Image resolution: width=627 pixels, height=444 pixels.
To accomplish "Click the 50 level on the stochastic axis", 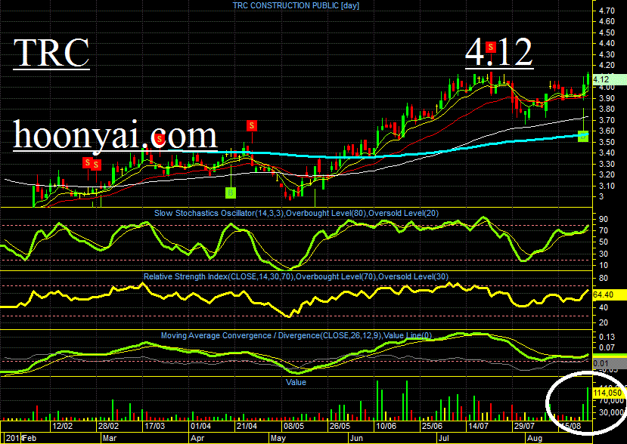I will pyautogui.click(x=604, y=242).
